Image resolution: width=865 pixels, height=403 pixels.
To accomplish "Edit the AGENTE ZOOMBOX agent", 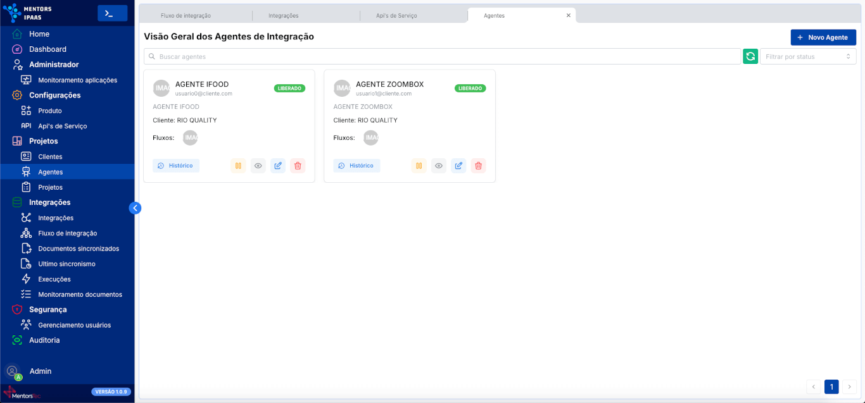I will click(458, 166).
